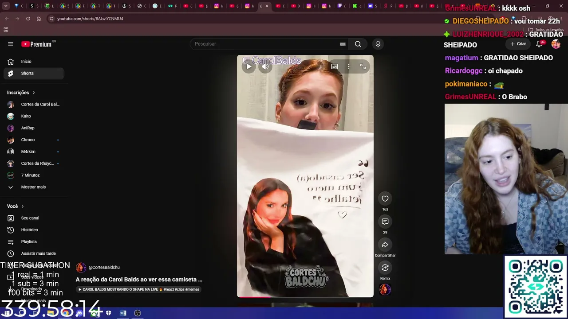The height and width of the screenshot is (319, 568).
Task: Open the linked video CAROL BALDS MOSTRANDO O SHAPE
Action: point(139,289)
